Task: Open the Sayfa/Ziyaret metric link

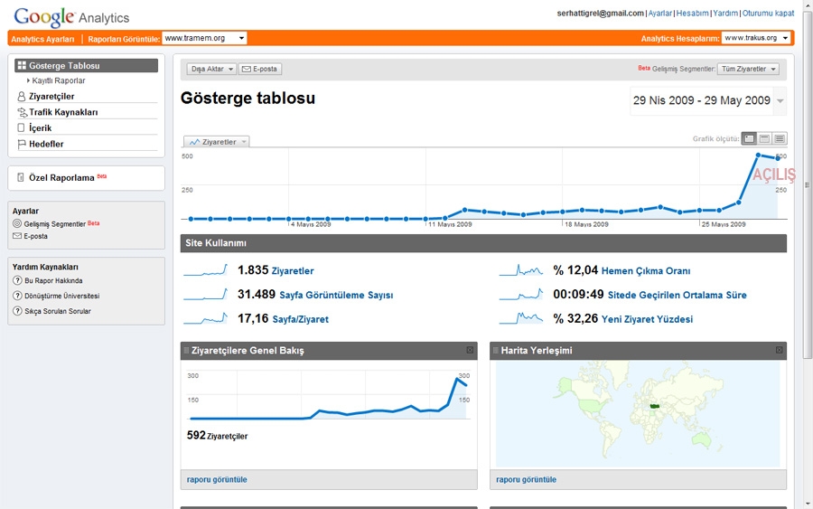Action: pos(300,319)
